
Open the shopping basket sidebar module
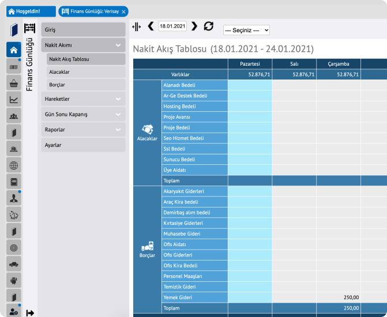(x=14, y=83)
